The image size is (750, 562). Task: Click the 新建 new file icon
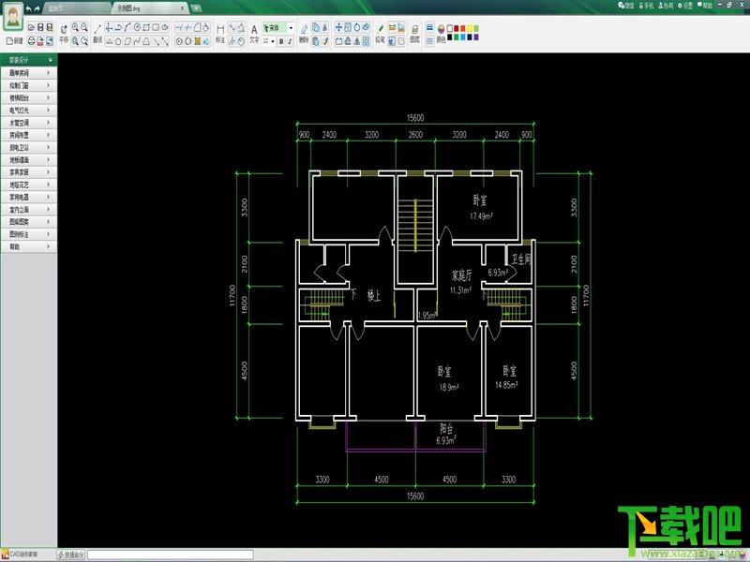point(15,41)
